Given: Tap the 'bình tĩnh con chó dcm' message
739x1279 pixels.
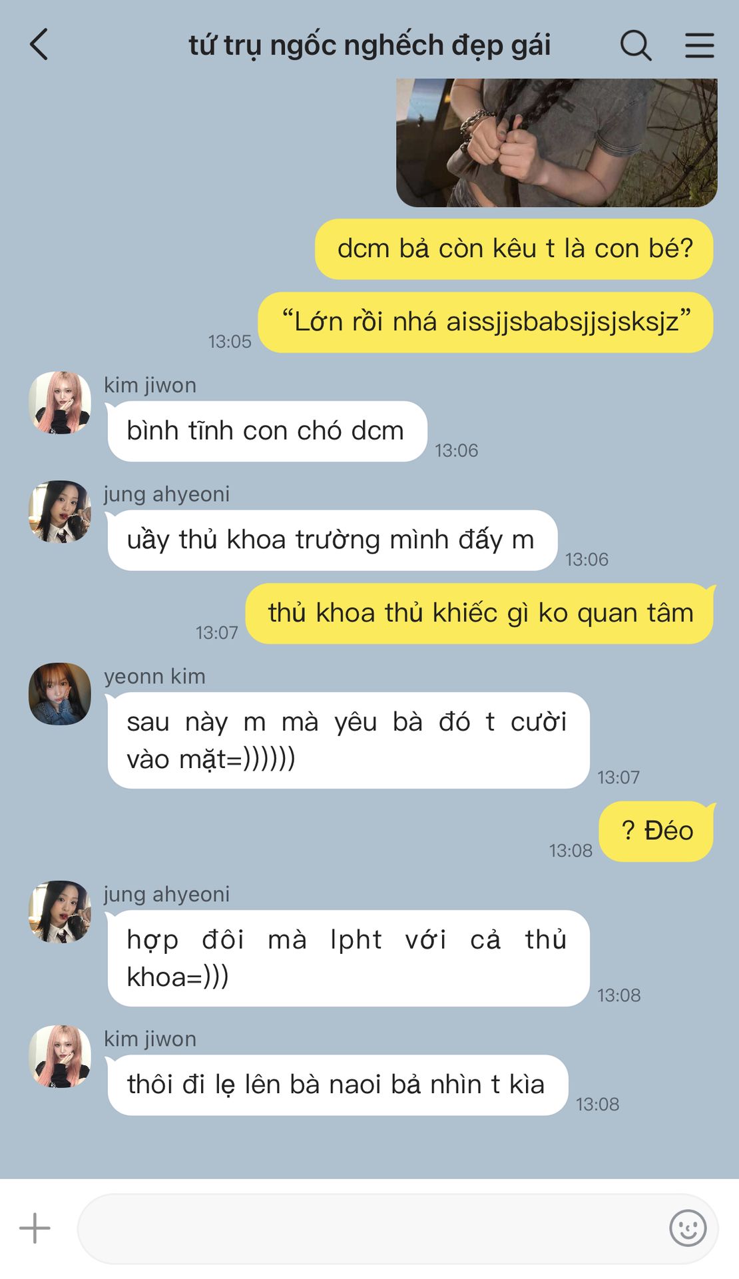Looking at the screenshot, I should click(x=267, y=431).
